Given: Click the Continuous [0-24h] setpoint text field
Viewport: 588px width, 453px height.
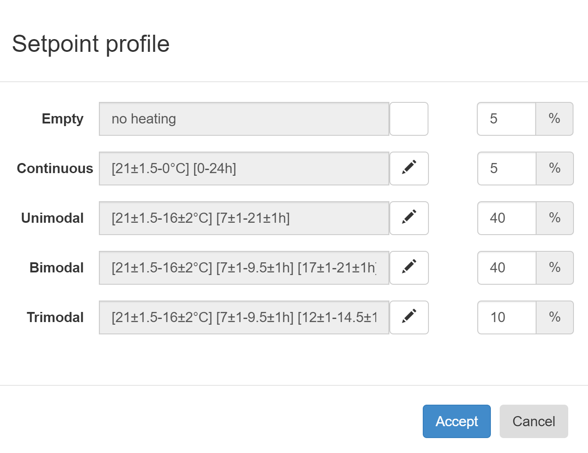Looking at the screenshot, I should click(244, 168).
